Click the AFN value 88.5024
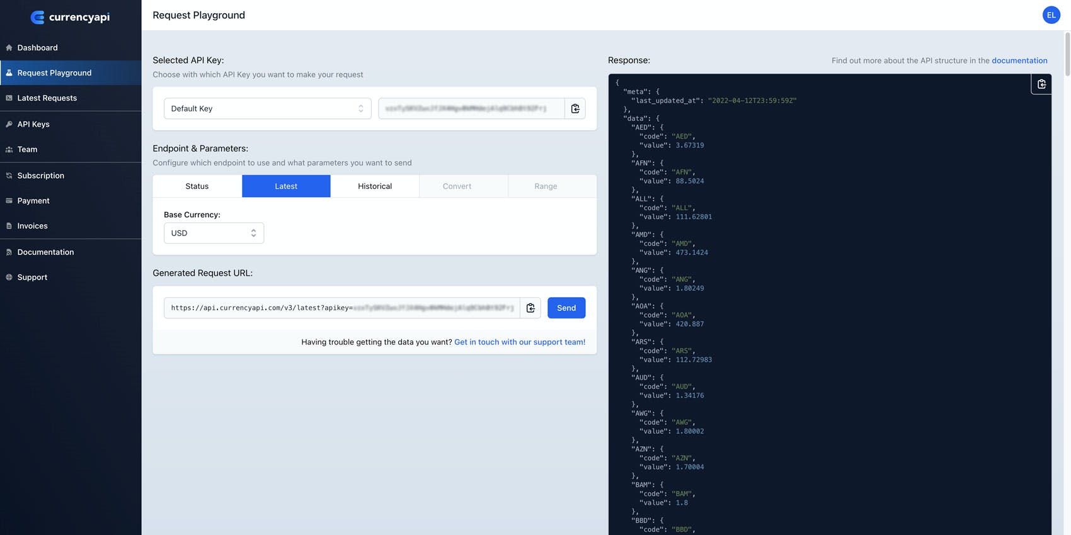The width and height of the screenshot is (1071, 535). point(690,181)
